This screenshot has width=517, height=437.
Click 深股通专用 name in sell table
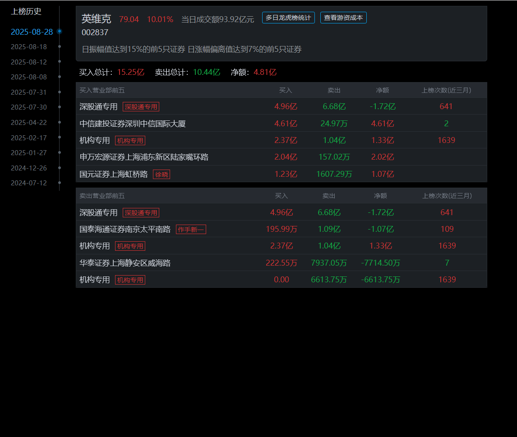click(x=98, y=212)
